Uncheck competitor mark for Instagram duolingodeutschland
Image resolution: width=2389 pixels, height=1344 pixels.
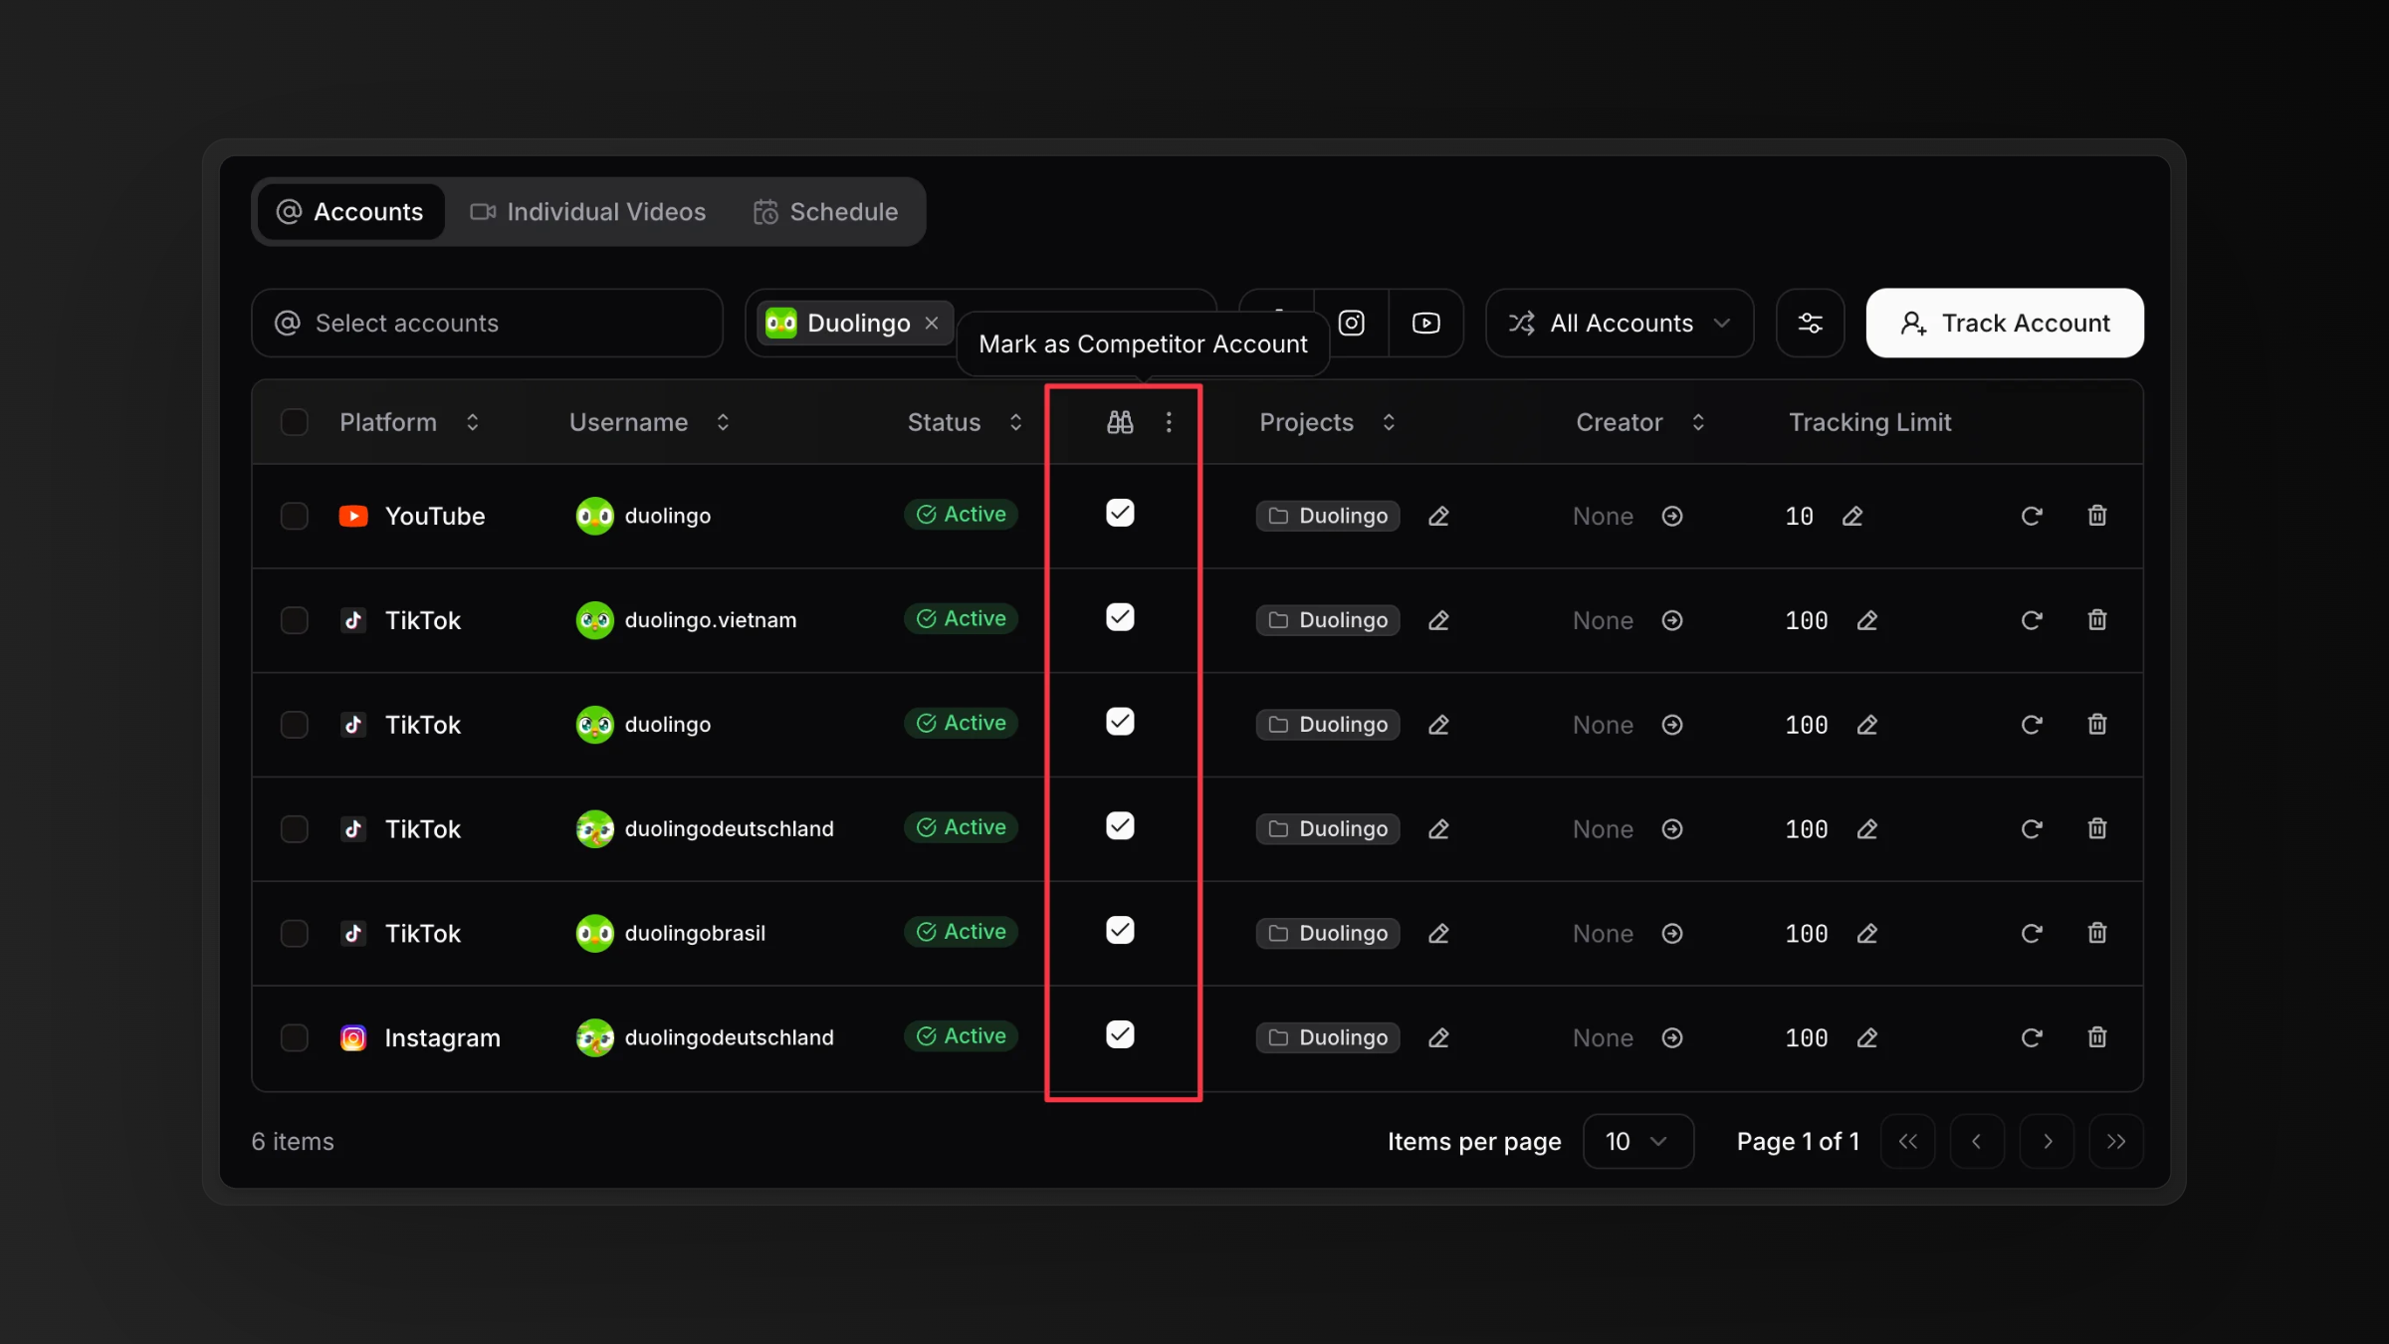(x=1120, y=1034)
